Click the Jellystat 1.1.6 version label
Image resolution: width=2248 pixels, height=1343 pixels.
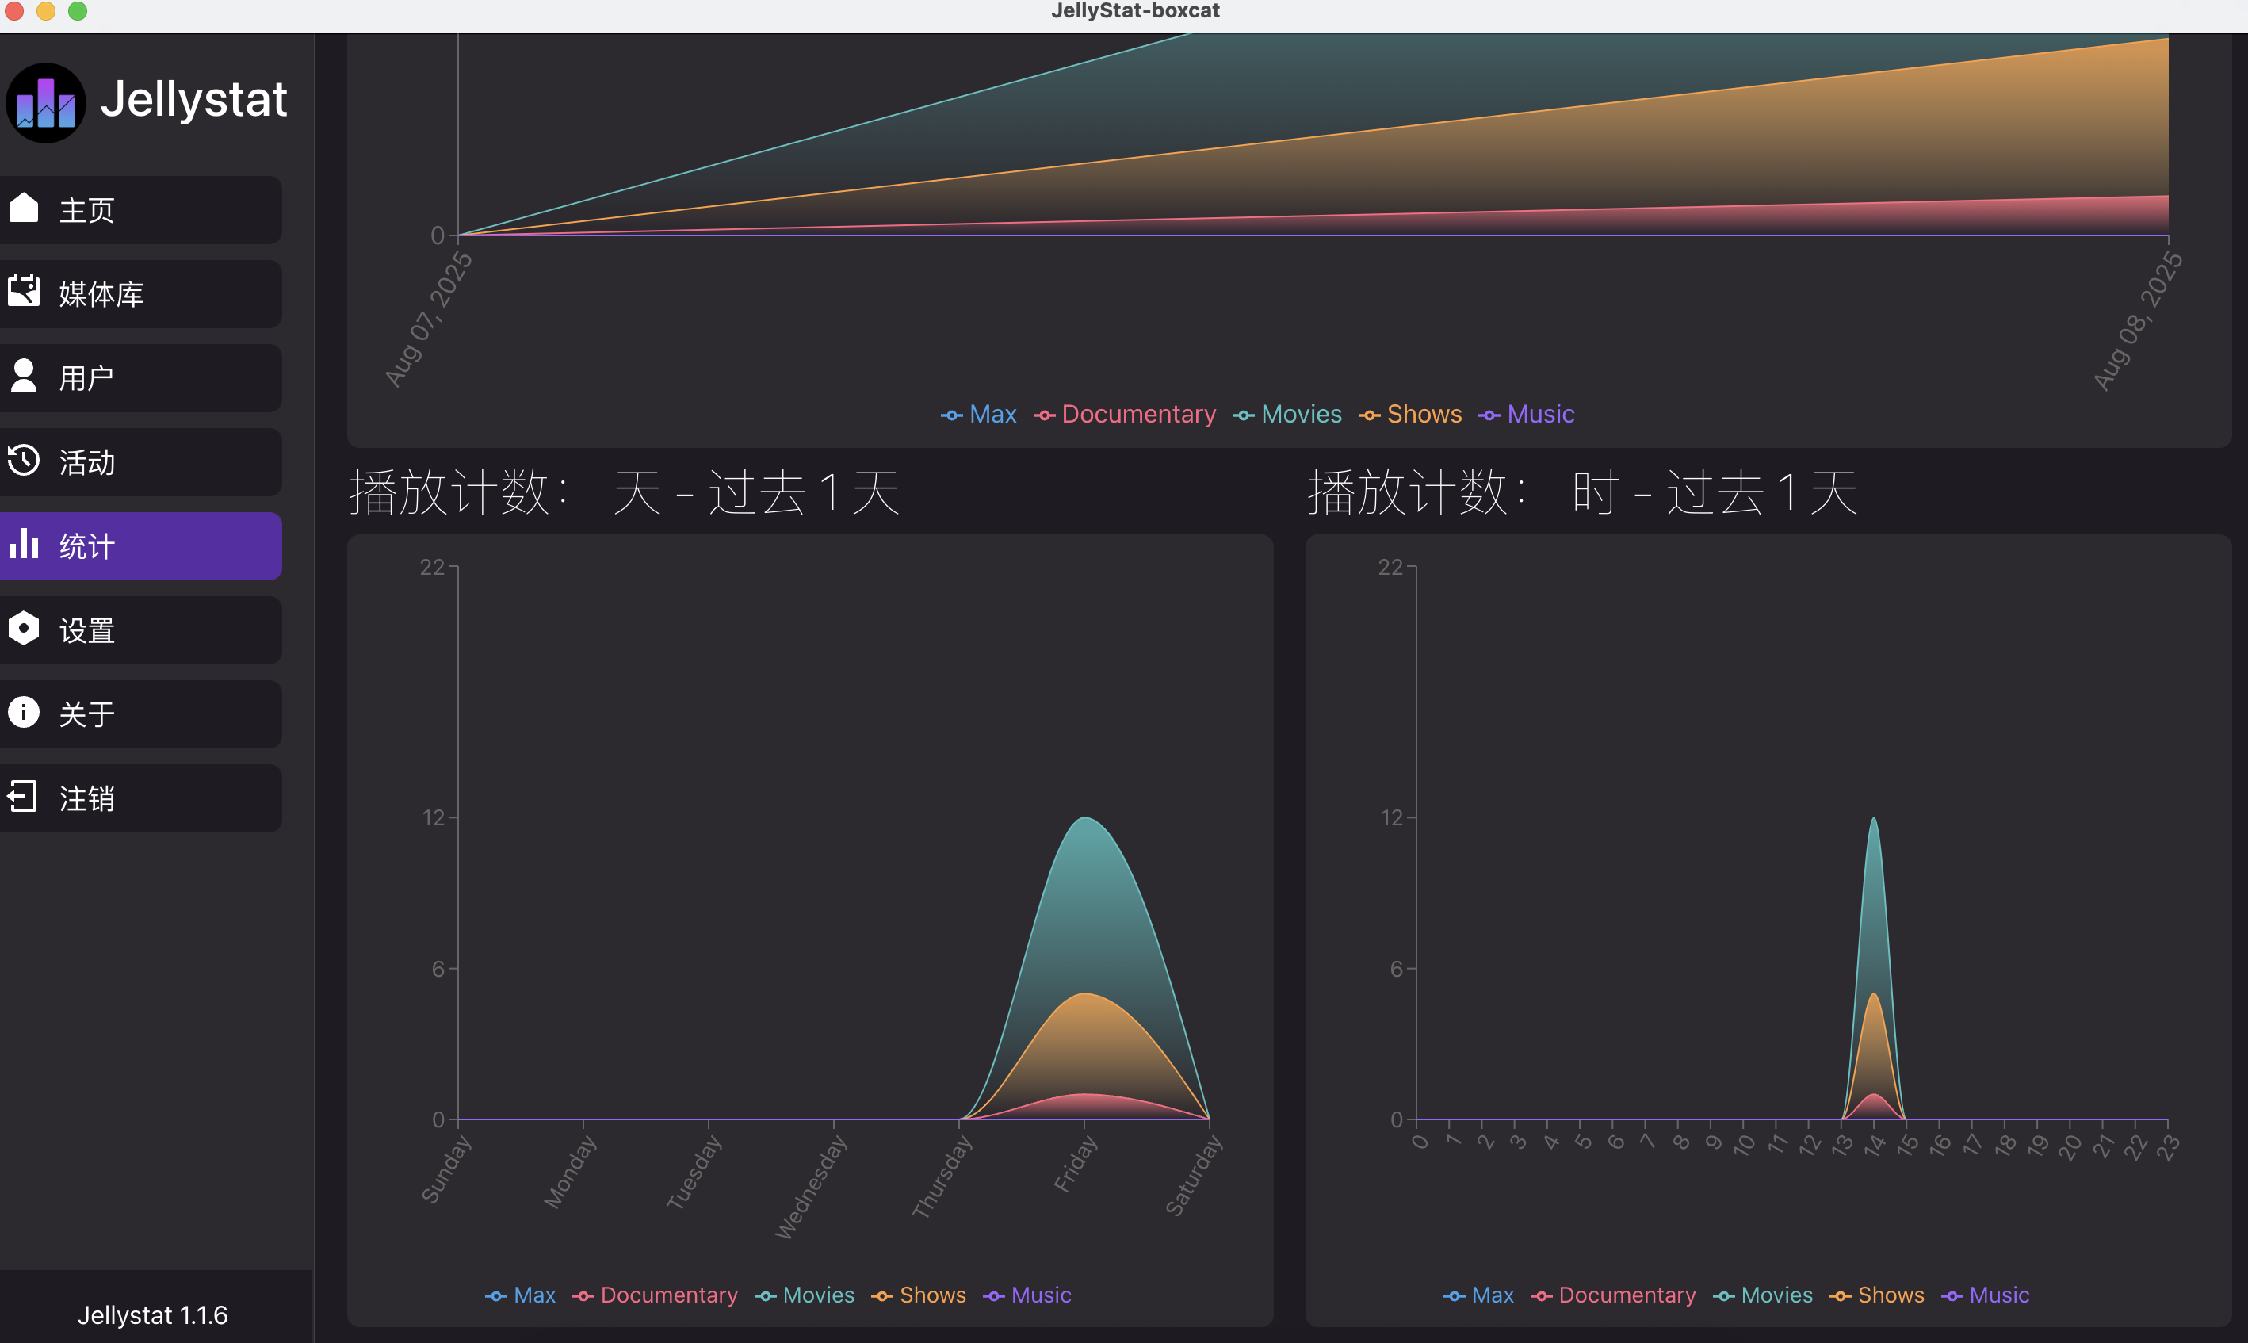153,1315
